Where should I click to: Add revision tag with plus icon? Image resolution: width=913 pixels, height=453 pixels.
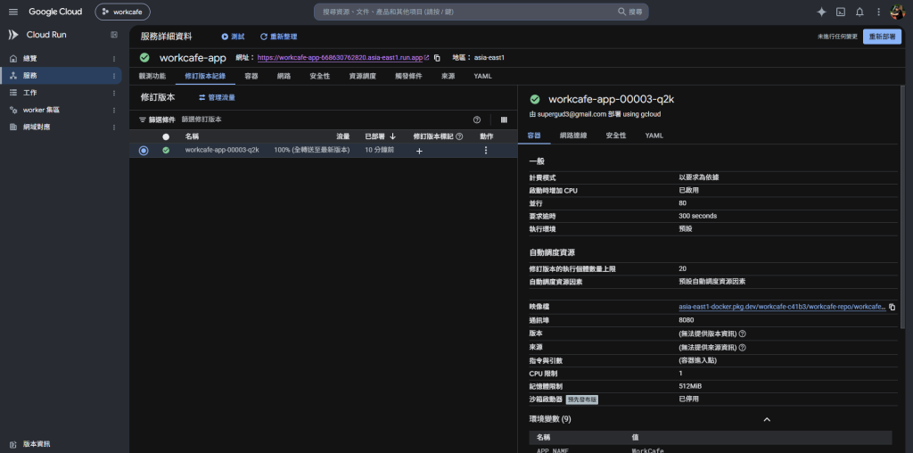pyautogui.click(x=419, y=151)
